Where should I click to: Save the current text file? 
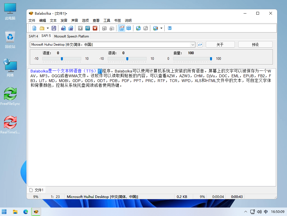(x=54, y=28)
